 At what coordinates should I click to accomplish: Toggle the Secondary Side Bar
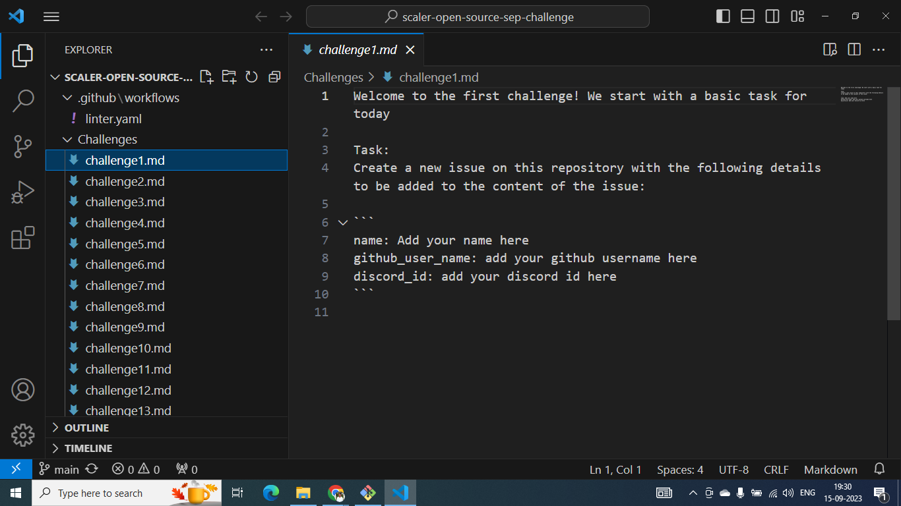[x=772, y=16]
